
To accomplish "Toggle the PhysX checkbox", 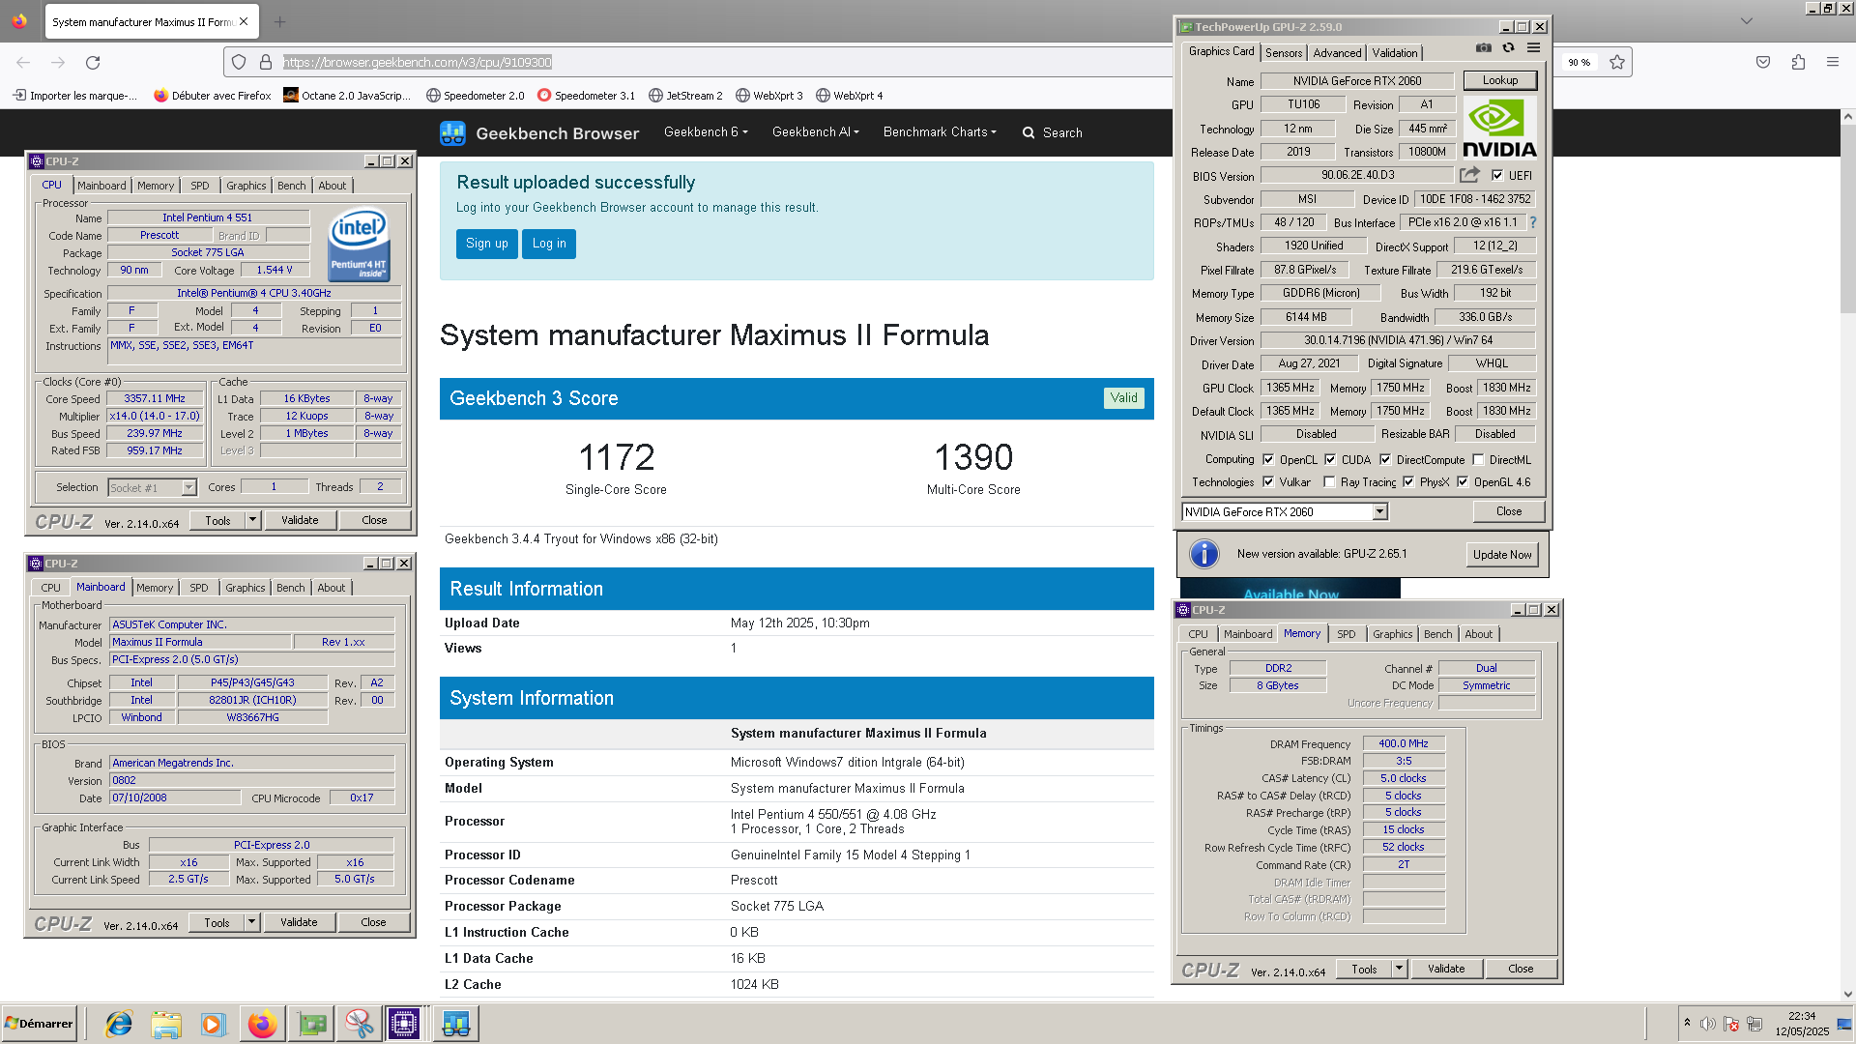I will coord(1408,482).
